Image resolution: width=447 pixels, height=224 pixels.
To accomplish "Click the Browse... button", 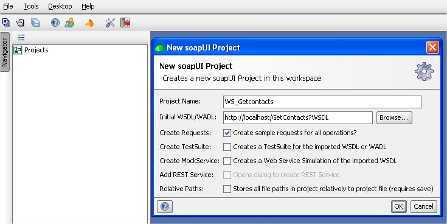I will 394,117.
